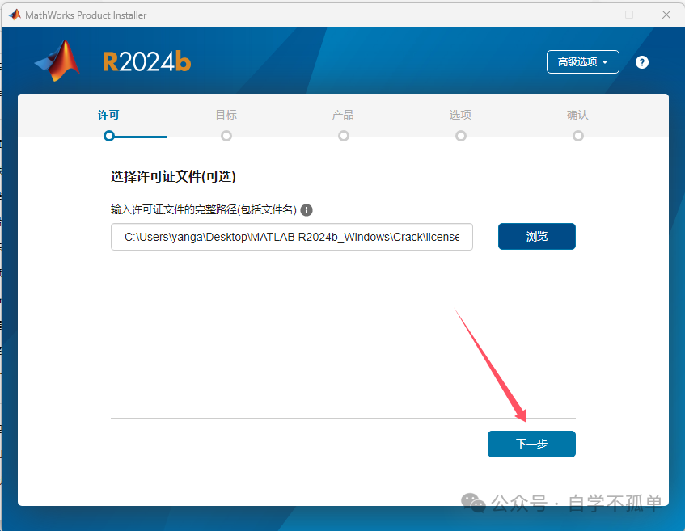685x531 pixels.
Task: Click the MATLAB logo in the header
Action: tap(57, 61)
